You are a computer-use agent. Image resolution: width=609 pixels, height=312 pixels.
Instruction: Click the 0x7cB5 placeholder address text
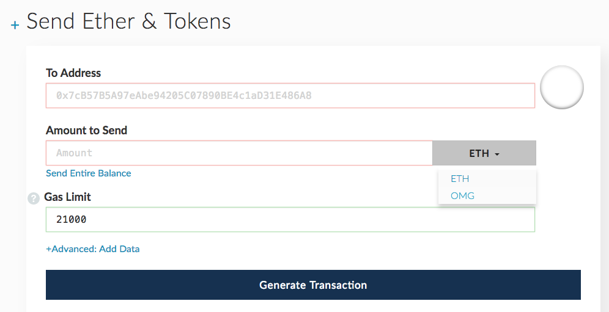(x=183, y=96)
